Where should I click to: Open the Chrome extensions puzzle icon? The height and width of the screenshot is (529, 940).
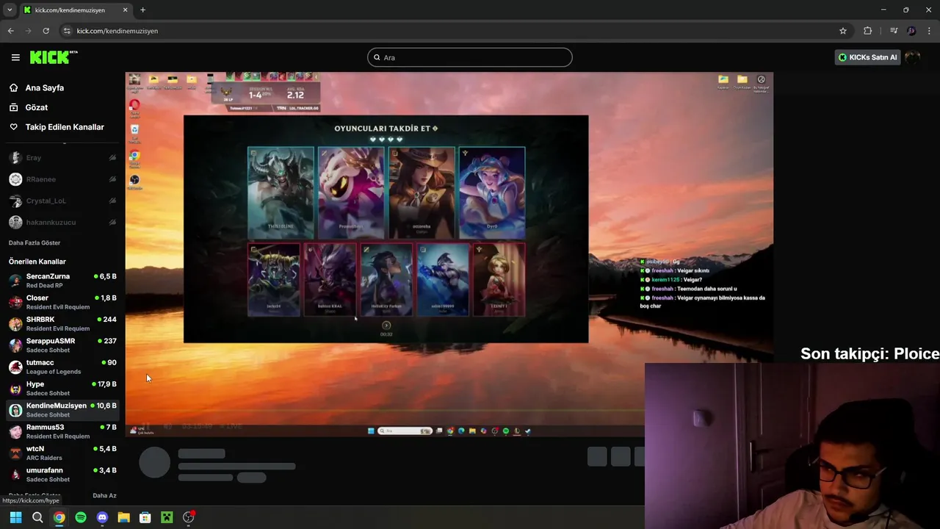point(868,31)
